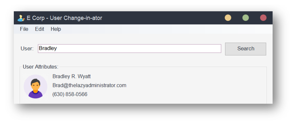Focus the User search text box

click(129, 48)
